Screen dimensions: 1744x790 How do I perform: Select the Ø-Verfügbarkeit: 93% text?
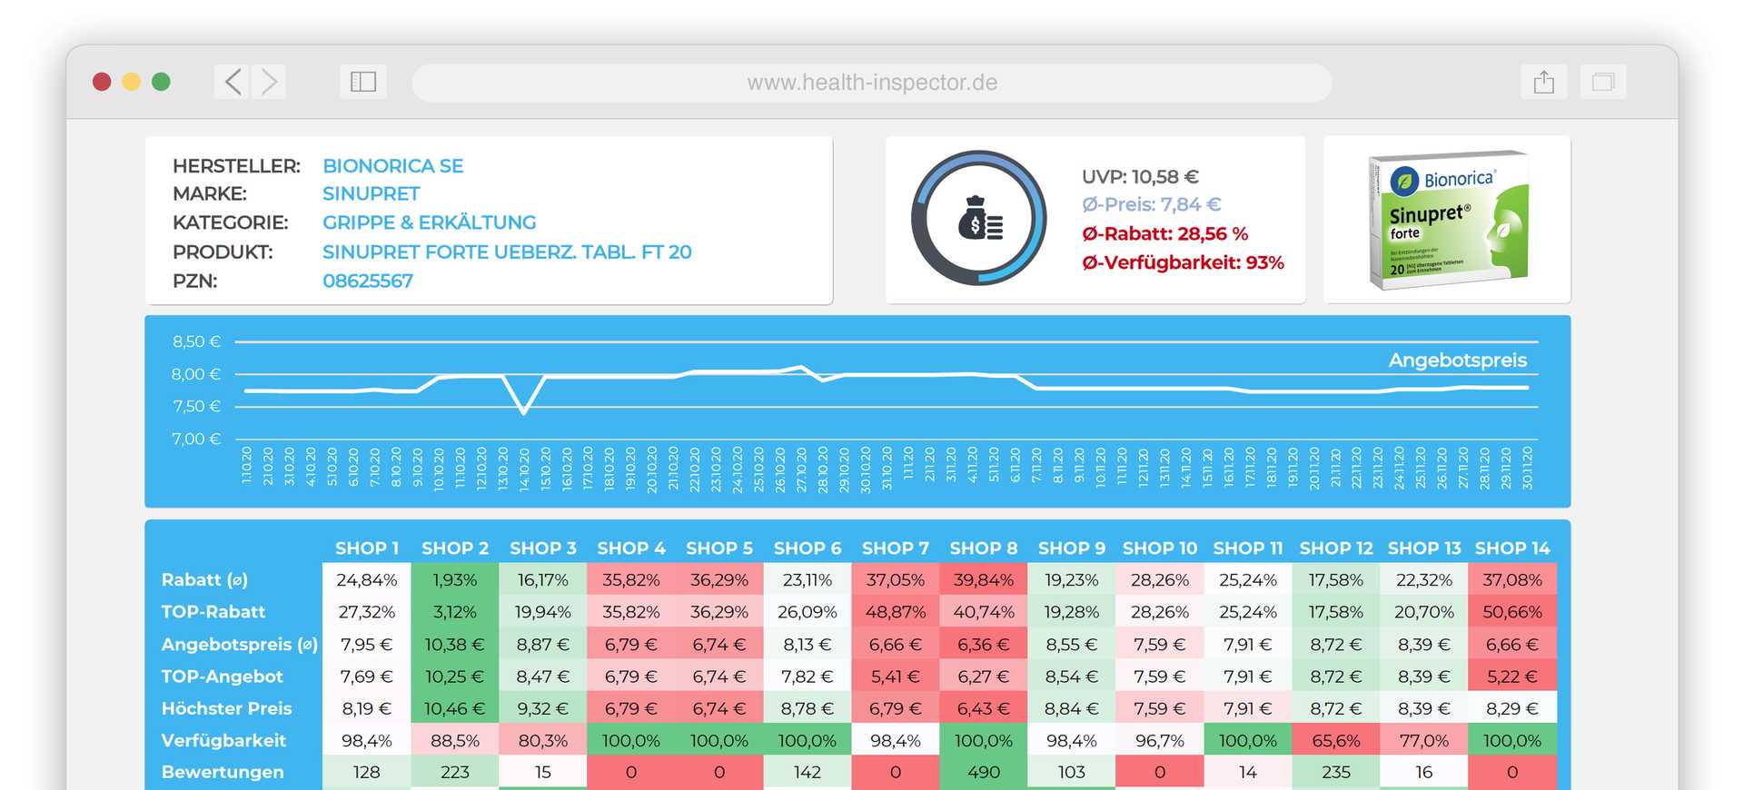(1183, 262)
